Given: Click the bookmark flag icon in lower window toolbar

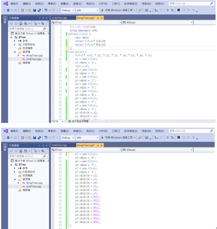Looking at the screenshot, I should pos(179,137).
